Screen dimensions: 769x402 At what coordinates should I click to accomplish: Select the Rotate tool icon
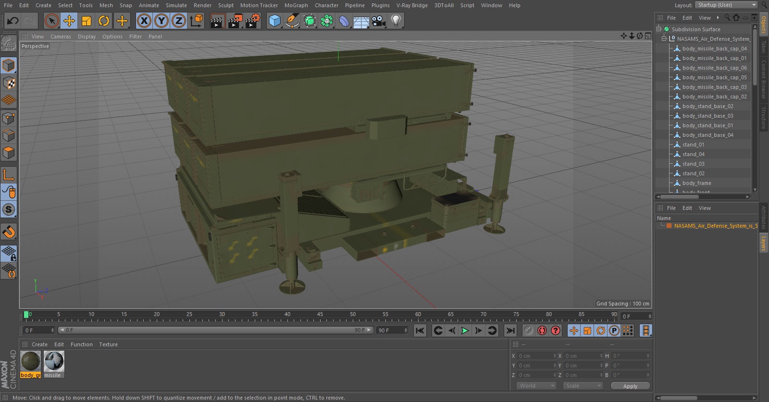pos(104,21)
